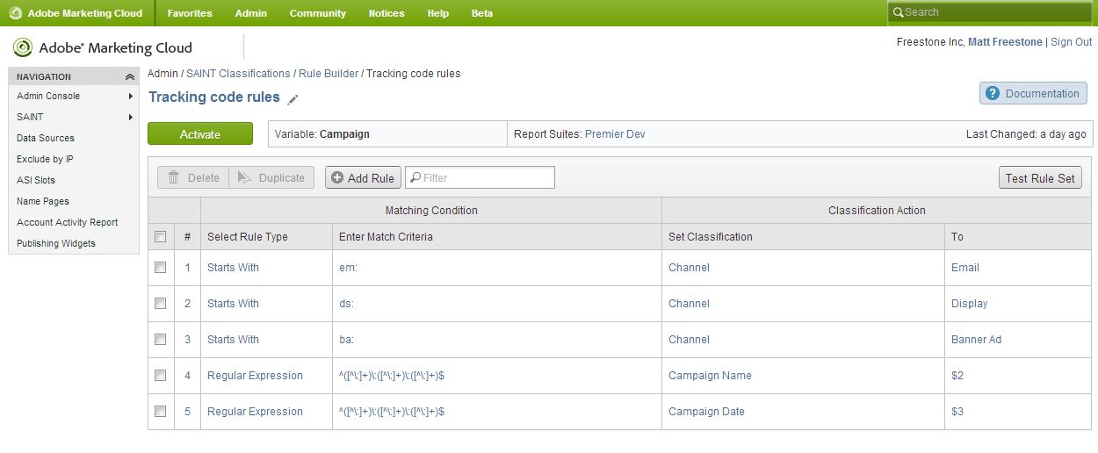
Task: Click the Test Rule Set button
Action: coord(1040,178)
